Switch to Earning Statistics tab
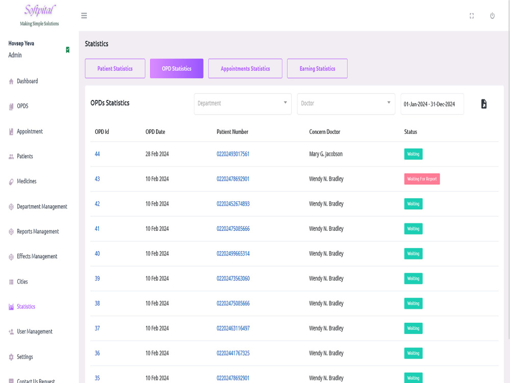The height and width of the screenshot is (383, 510). 317,68
